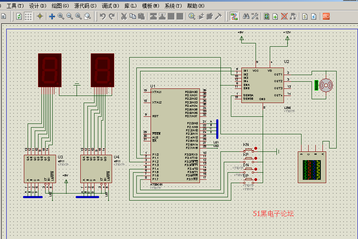Open search with the binoculars icon

(x=246, y=16)
